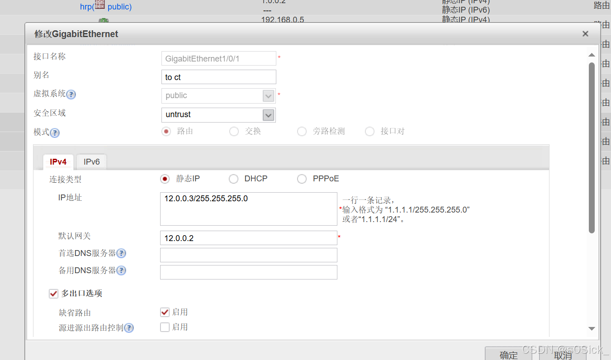Select 旁路检测 mode radio button
Image resolution: width=611 pixels, height=360 pixels.
[302, 132]
